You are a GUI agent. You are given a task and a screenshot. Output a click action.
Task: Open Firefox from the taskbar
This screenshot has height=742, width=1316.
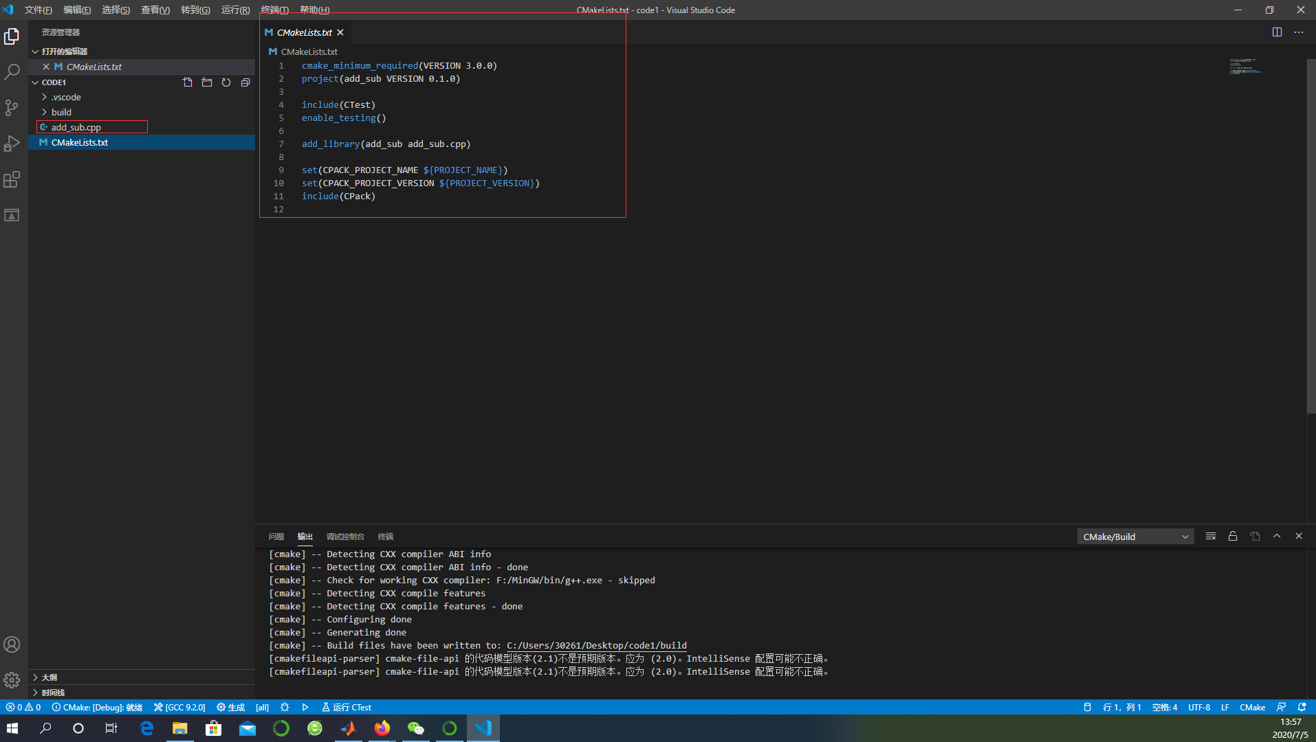click(x=382, y=728)
